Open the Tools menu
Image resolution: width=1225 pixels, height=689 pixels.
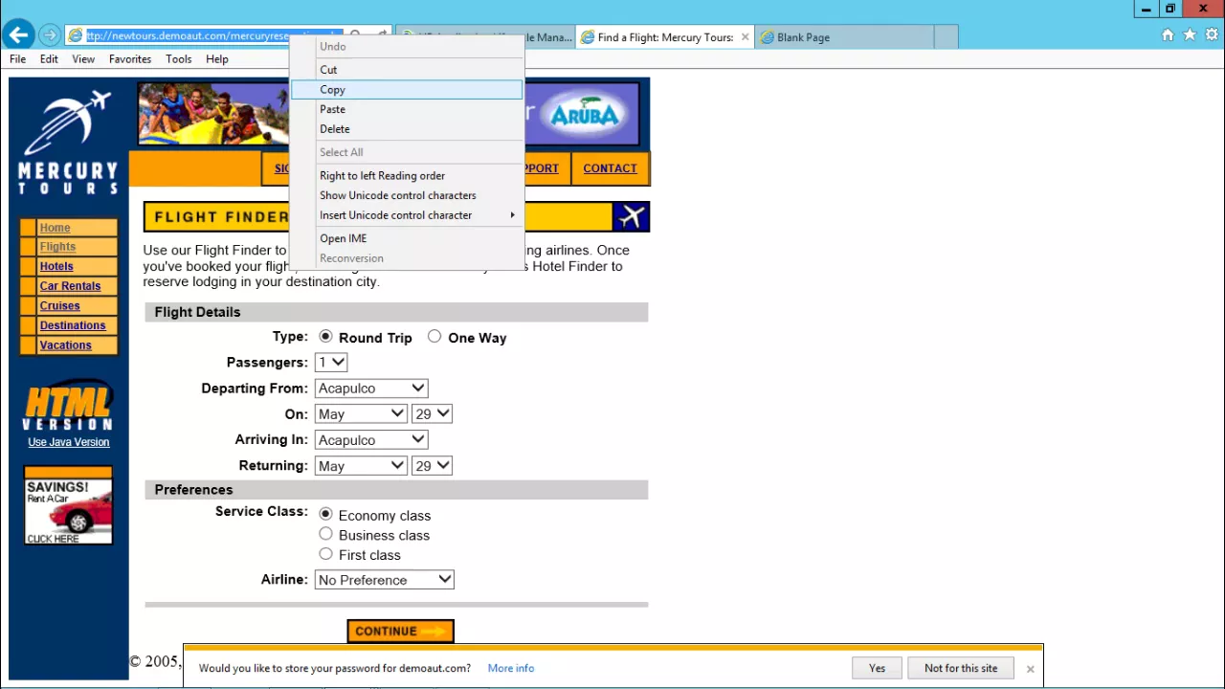click(x=178, y=59)
